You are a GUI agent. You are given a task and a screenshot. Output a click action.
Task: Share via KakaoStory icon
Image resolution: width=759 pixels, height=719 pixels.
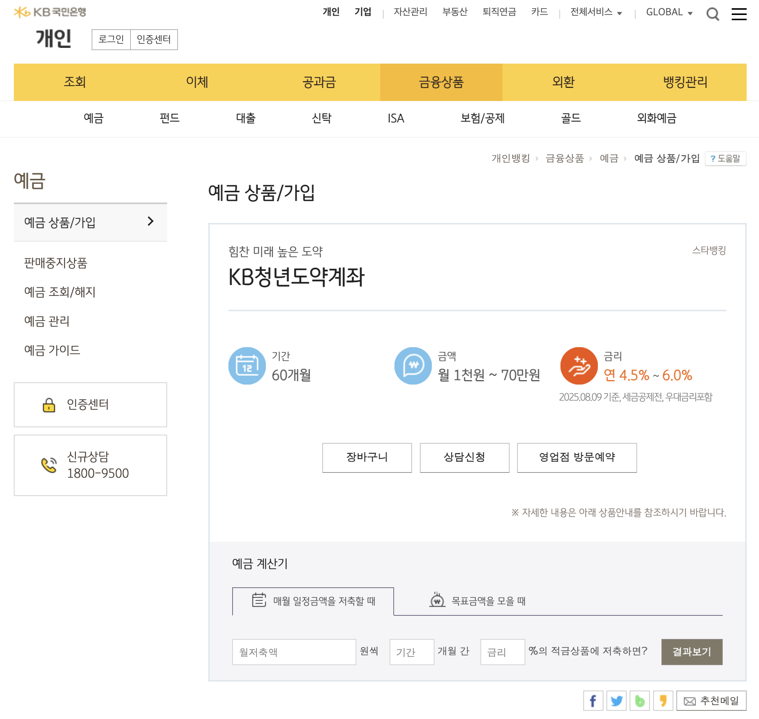[x=663, y=701]
